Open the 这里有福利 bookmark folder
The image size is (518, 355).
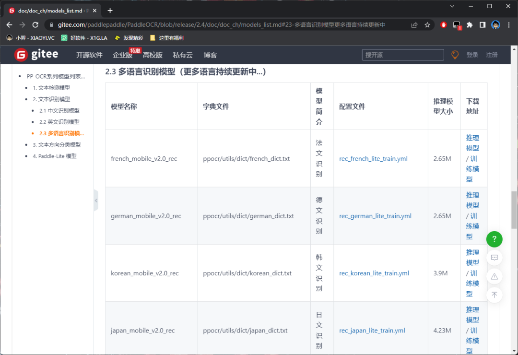pyautogui.click(x=167, y=38)
